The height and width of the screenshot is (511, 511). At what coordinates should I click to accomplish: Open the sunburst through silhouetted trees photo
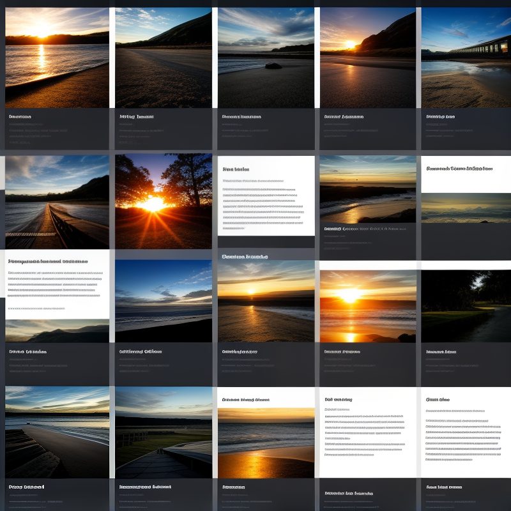point(164,201)
